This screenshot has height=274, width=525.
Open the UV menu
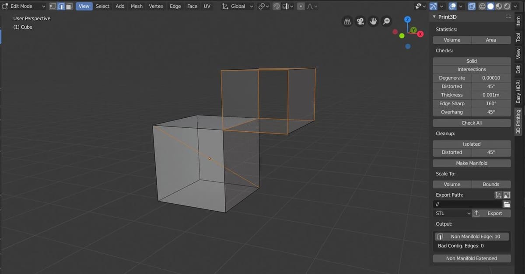click(207, 6)
